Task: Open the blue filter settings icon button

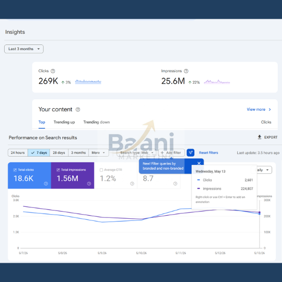Action: (x=191, y=152)
